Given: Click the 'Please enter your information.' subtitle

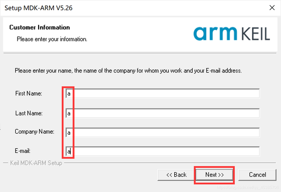Looking at the screenshot, I should 52,39.
